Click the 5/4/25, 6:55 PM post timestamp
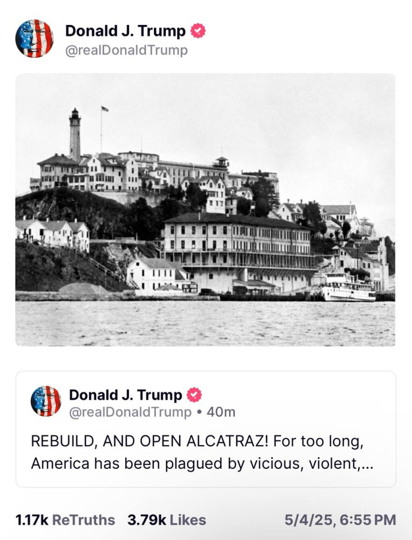Screen dimensions: 412x540 [340, 520]
